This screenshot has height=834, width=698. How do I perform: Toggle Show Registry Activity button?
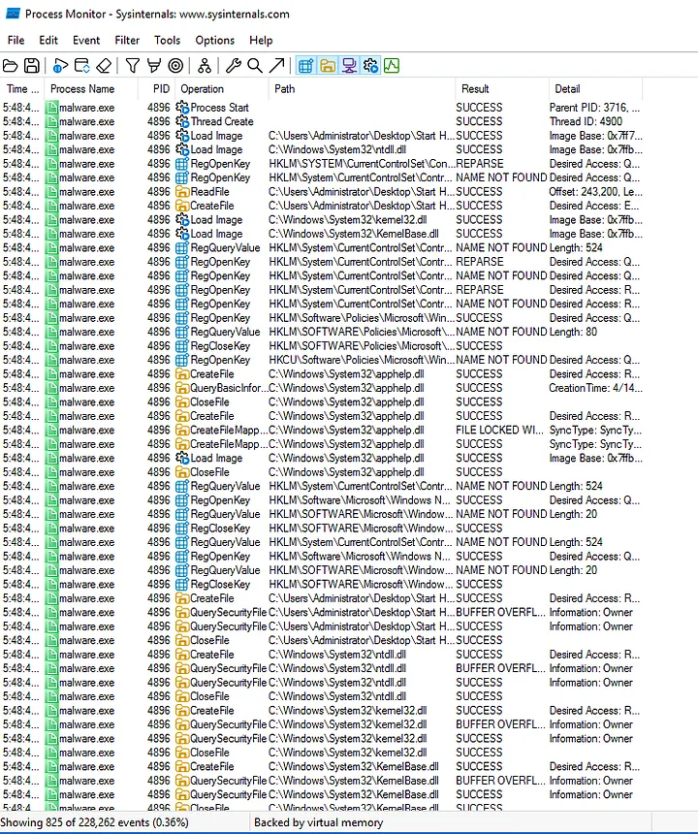coord(305,66)
